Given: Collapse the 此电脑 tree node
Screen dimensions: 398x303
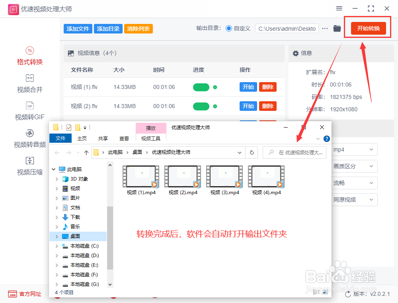Looking at the screenshot, I should pyautogui.click(x=54, y=169).
